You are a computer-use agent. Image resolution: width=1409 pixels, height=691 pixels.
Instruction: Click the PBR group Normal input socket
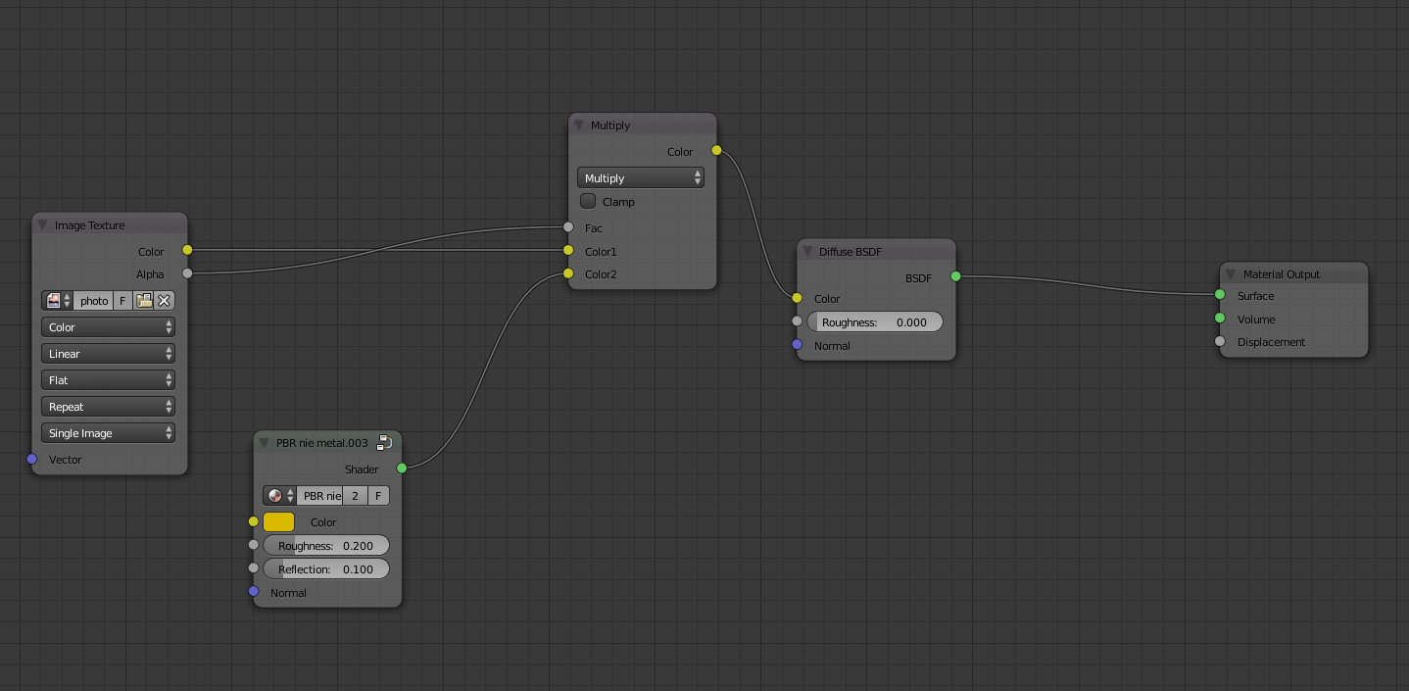[254, 592]
